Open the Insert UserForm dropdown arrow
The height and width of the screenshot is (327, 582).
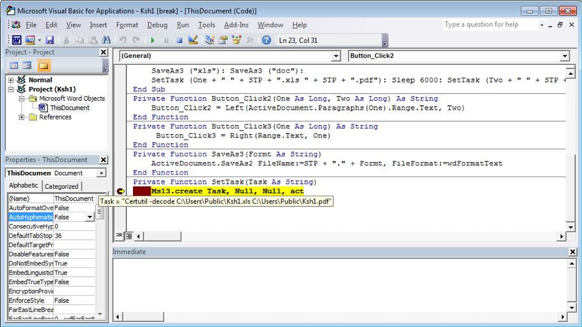40,40
